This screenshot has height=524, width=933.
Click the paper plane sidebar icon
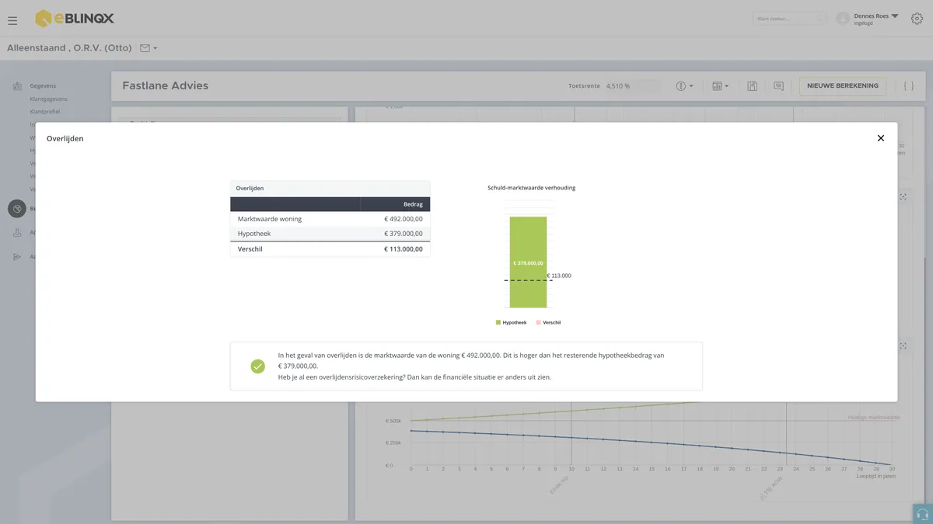click(17, 257)
